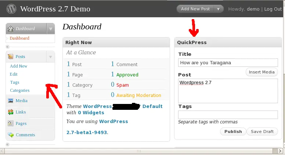Viewport: 285px width, 155px height.
Task: Click the Links arrows icon
Action: tap(11, 112)
